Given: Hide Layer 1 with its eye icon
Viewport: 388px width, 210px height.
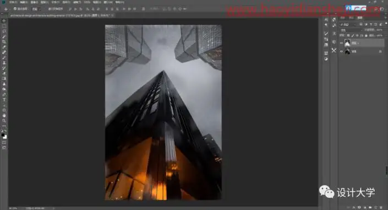Looking at the screenshot, I should [341, 43].
